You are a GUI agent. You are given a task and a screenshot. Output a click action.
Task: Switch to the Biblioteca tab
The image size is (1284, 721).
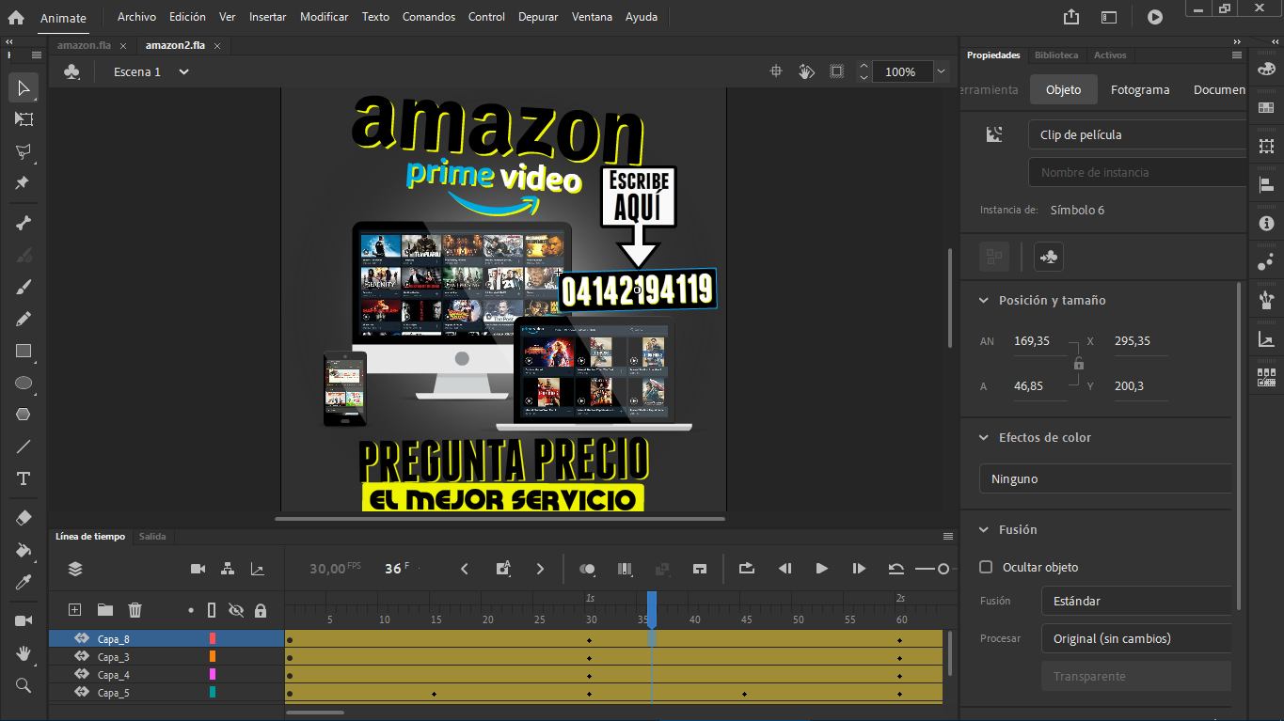point(1056,55)
